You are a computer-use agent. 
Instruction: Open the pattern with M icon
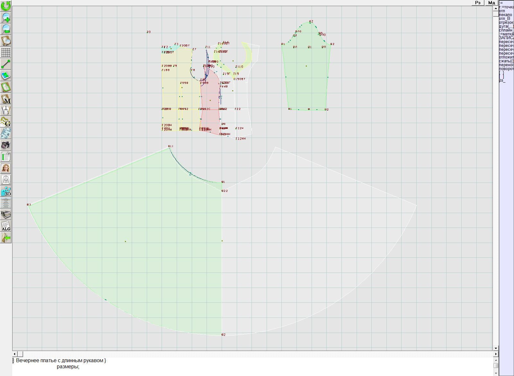(6, 99)
